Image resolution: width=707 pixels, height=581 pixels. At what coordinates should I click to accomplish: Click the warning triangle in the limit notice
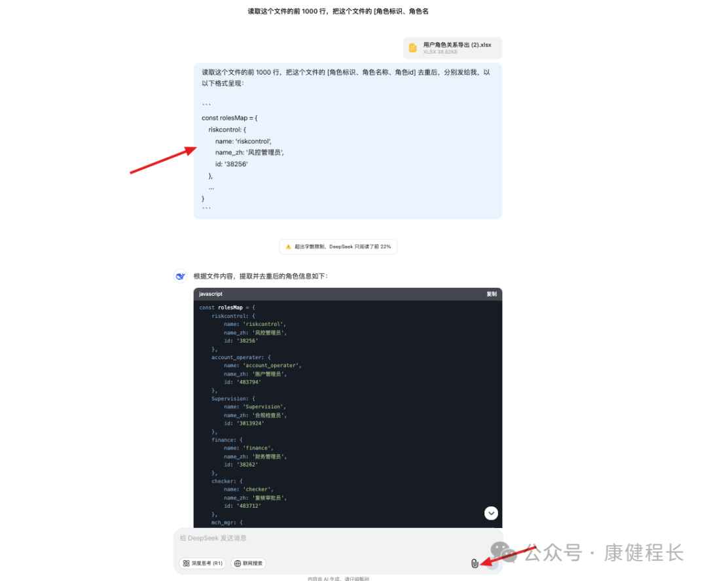tap(289, 247)
